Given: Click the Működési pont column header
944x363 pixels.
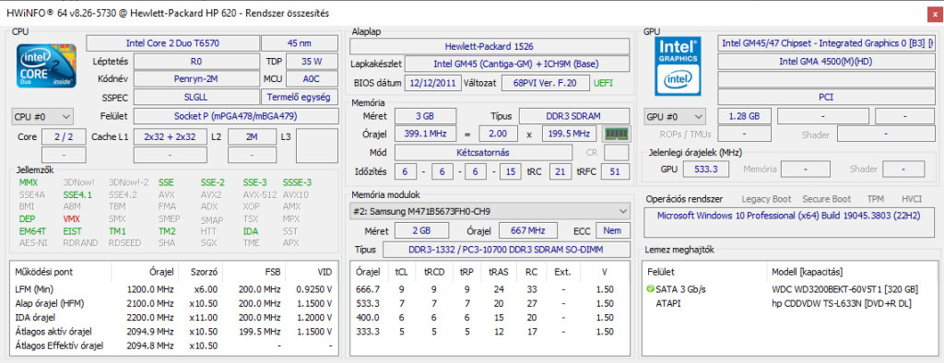Looking at the screenshot, I should [62, 272].
